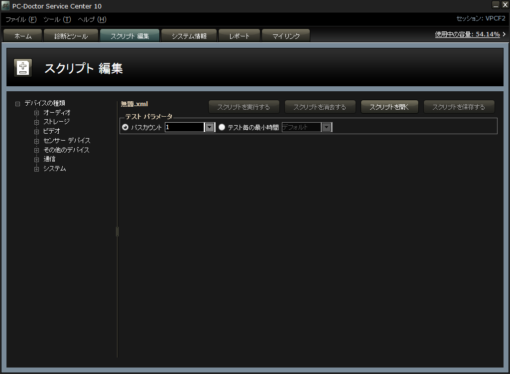This screenshot has width=510, height=374.
Task: Select the デバイスの種類 root label
Action: click(x=45, y=103)
